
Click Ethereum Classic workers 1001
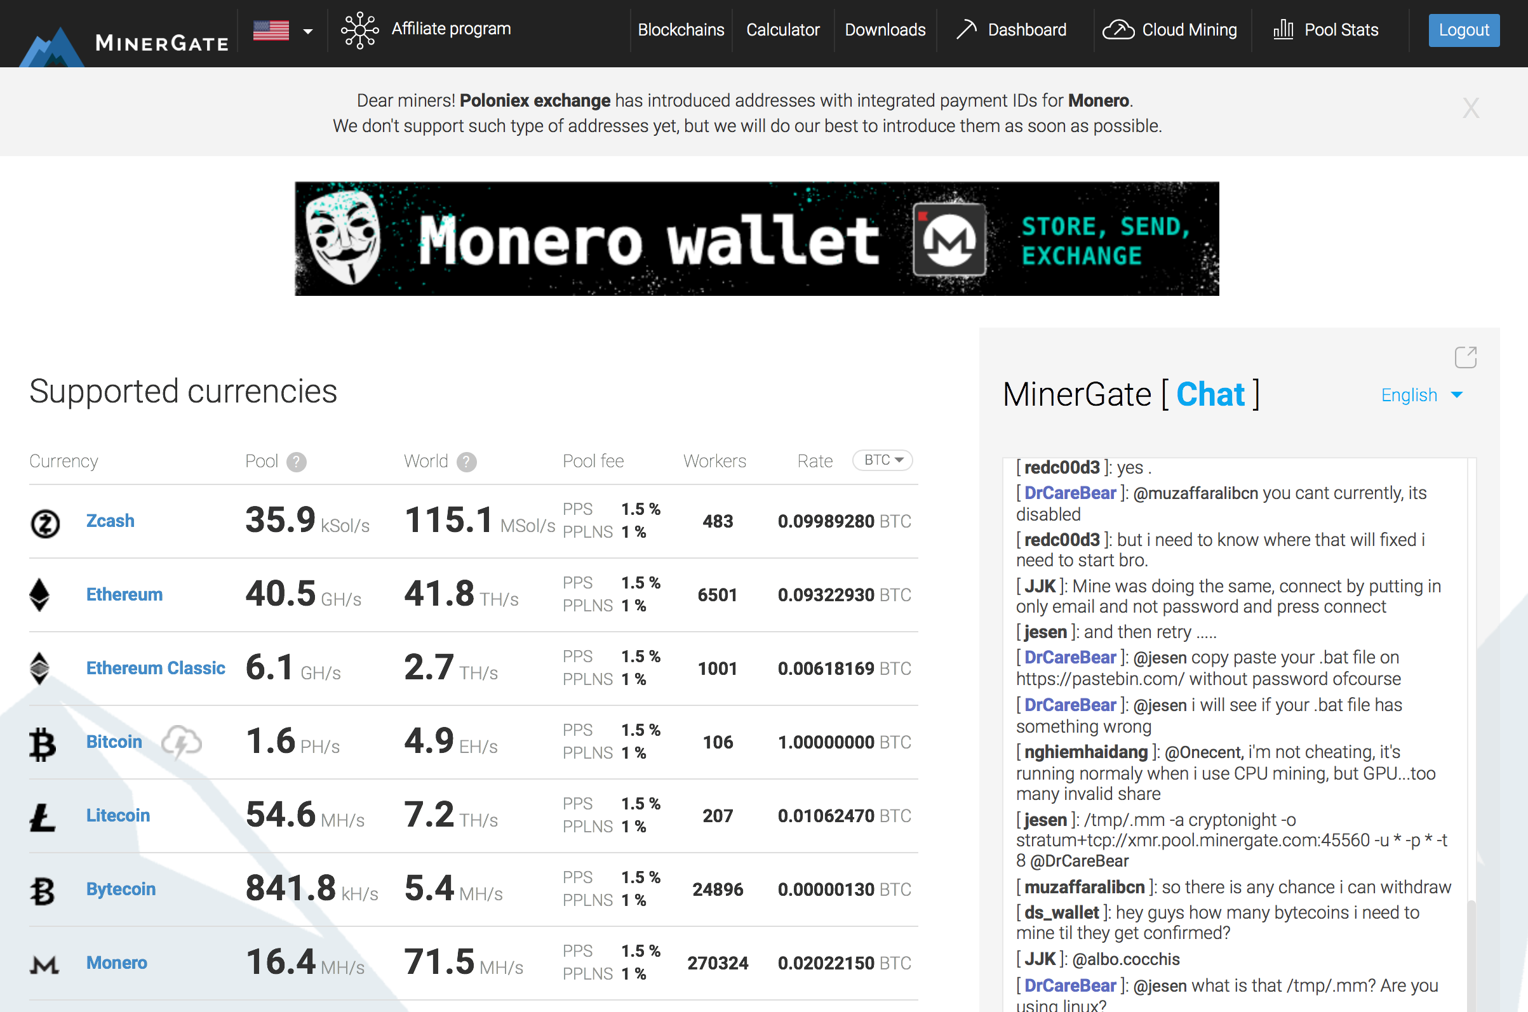717,668
